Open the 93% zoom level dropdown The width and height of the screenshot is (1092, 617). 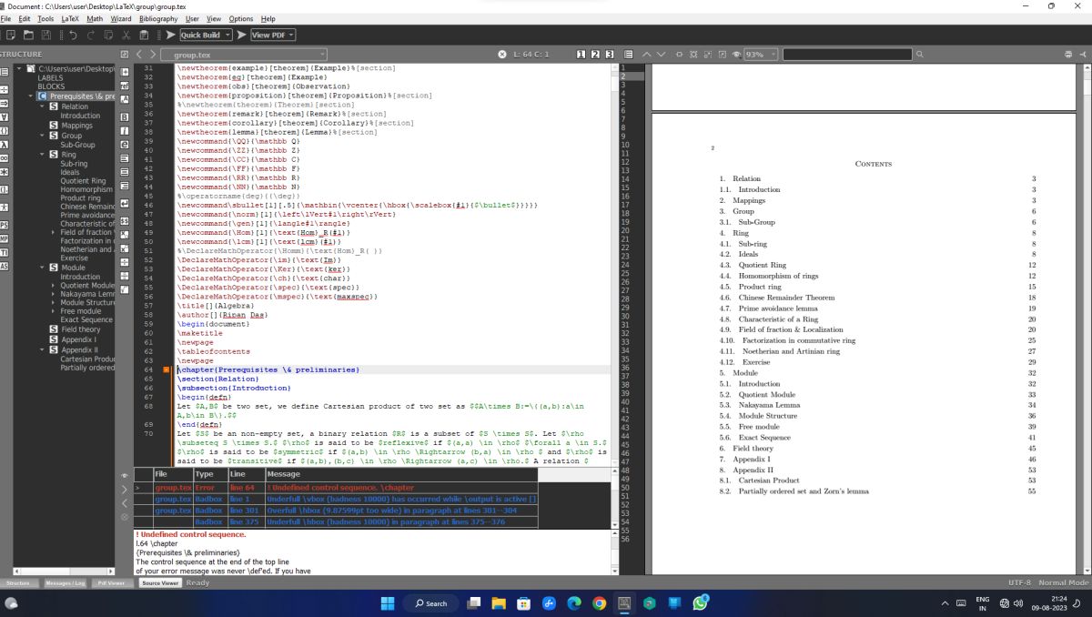point(761,55)
